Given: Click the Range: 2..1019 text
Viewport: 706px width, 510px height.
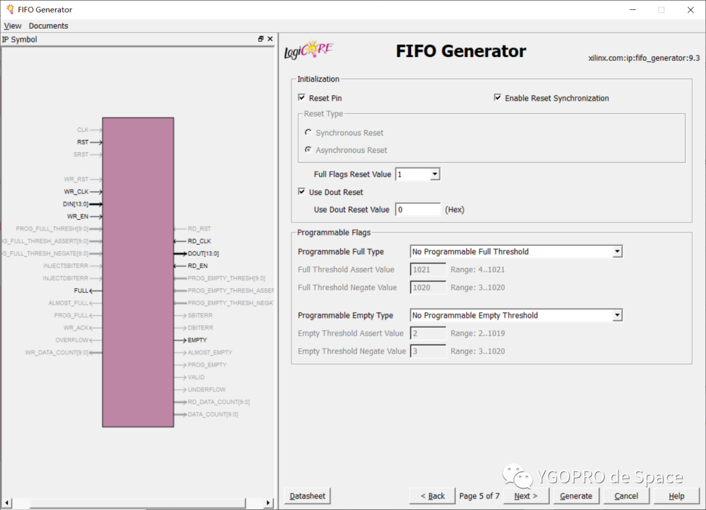Looking at the screenshot, I should [x=478, y=333].
